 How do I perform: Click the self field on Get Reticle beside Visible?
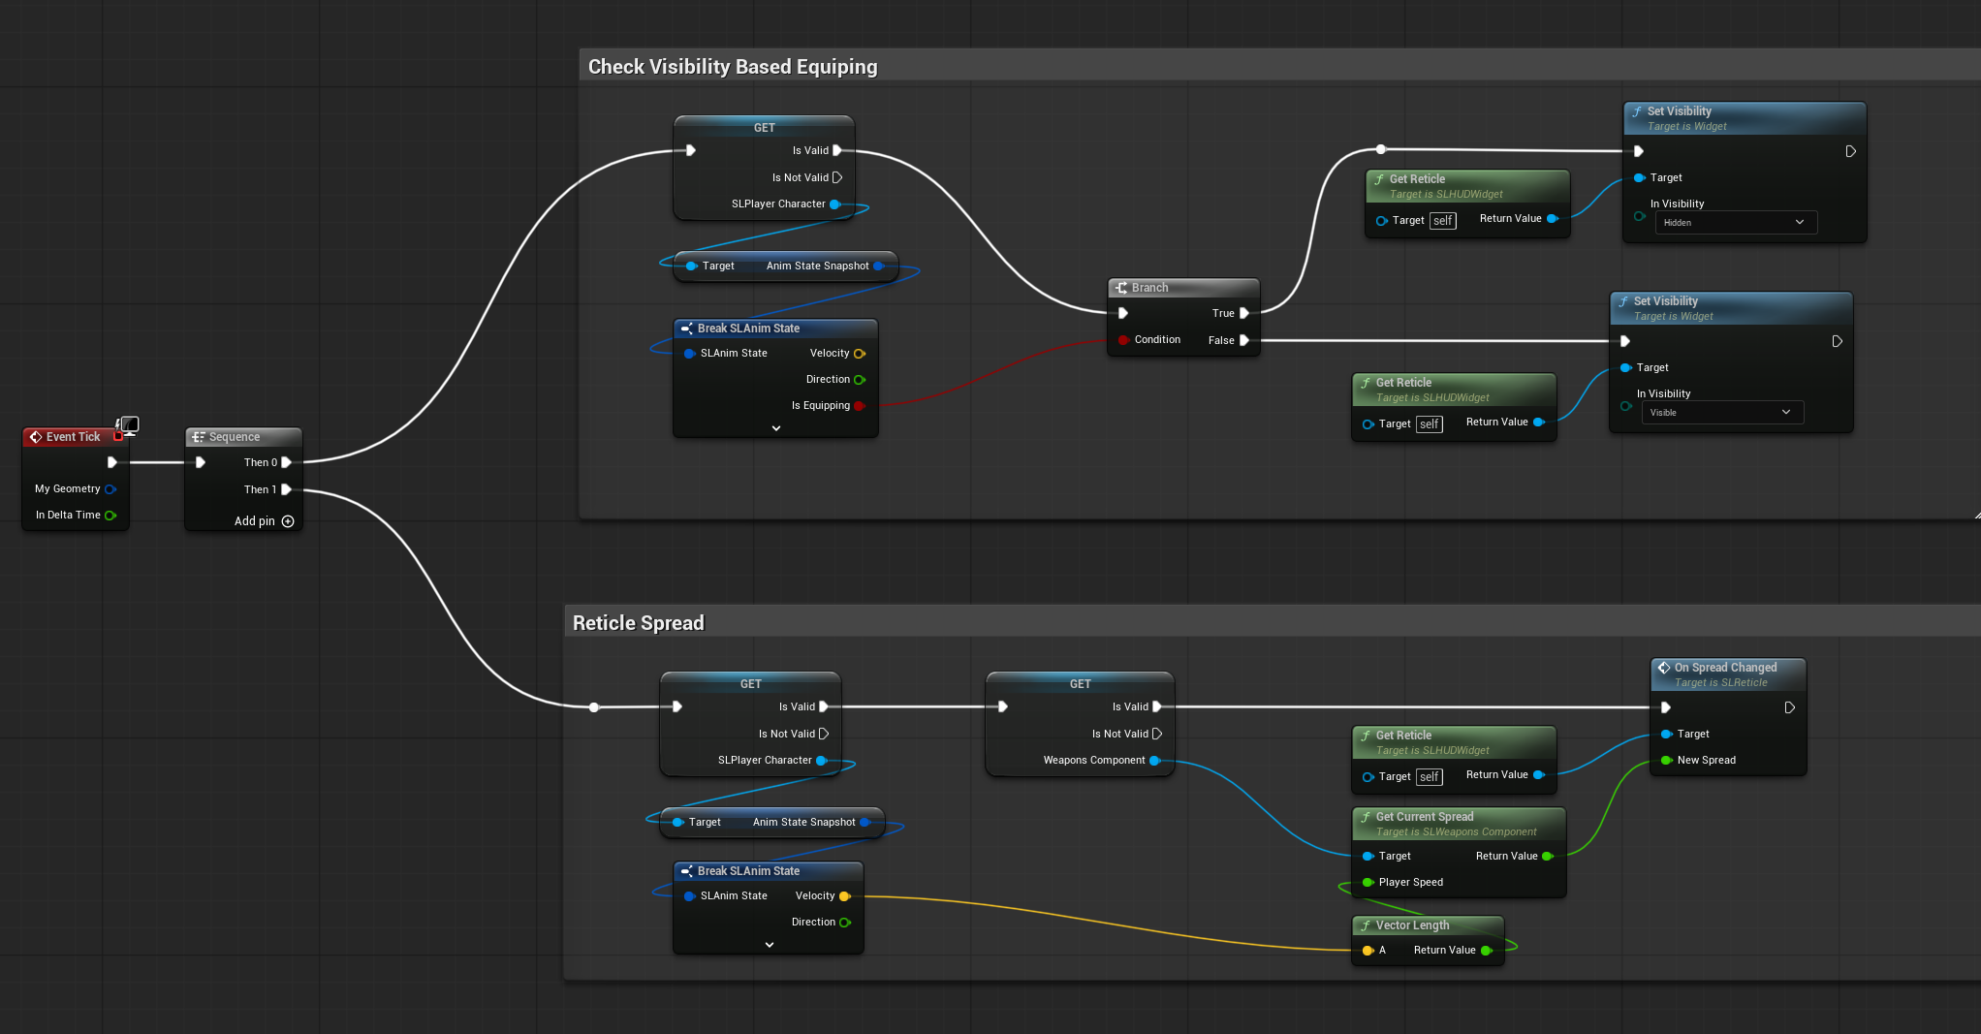coord(1430,424)
